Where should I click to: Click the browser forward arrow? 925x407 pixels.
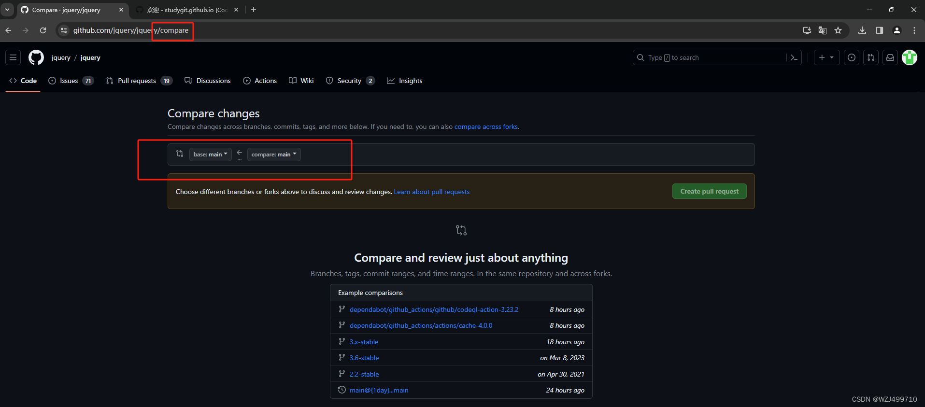pyautogui.click(x=26, y=30)
